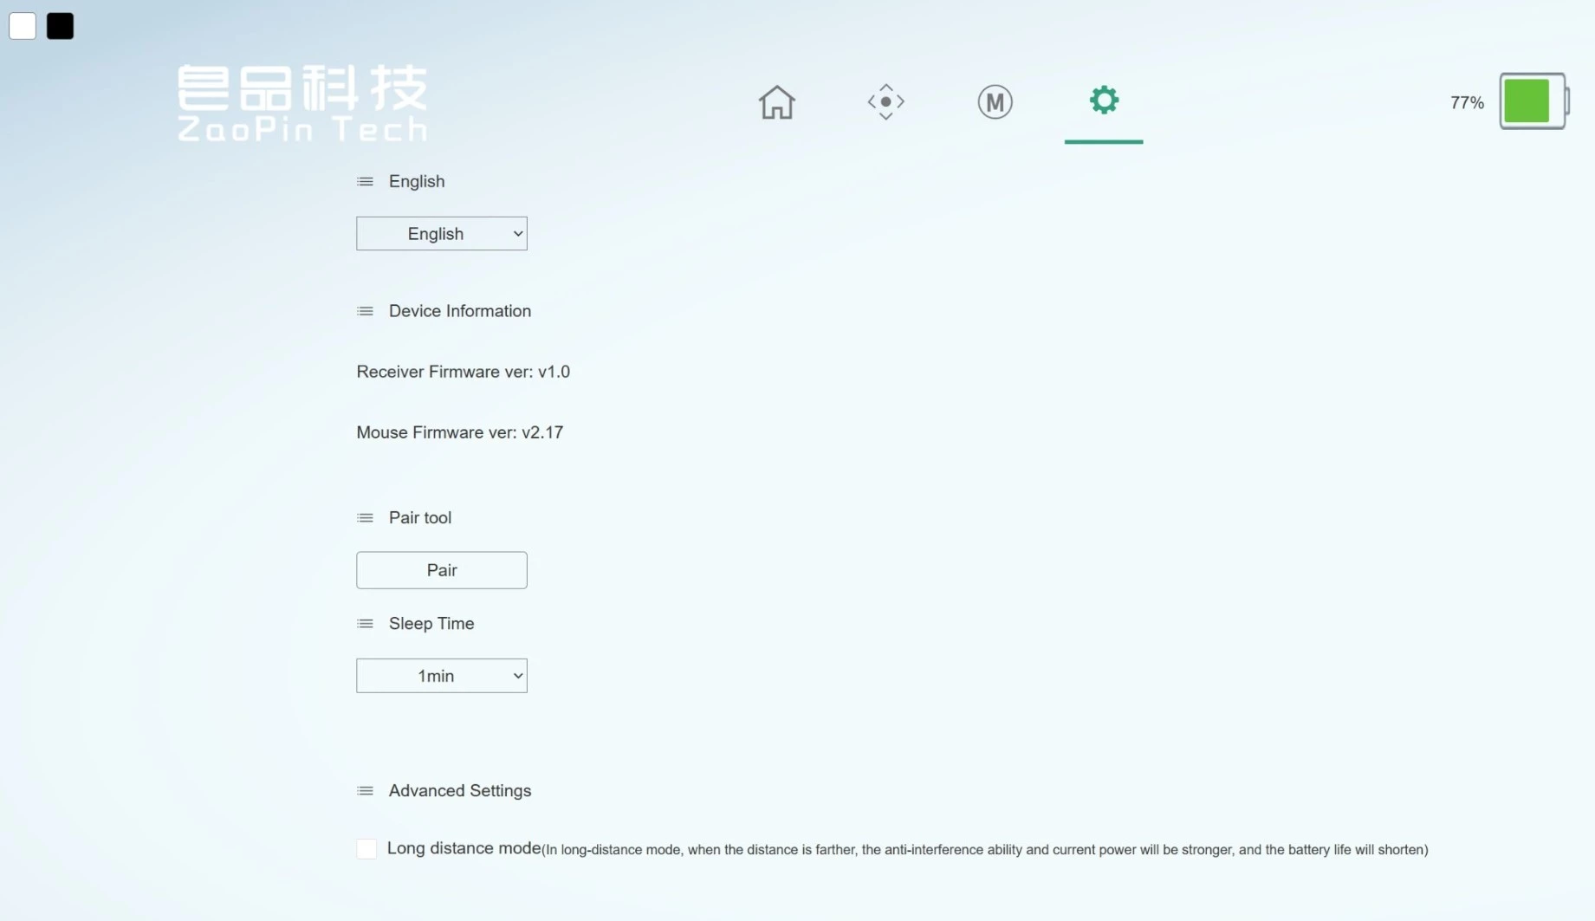
Task: Click list icon beside Pair tool heading
Action: (x=365, y=518)
